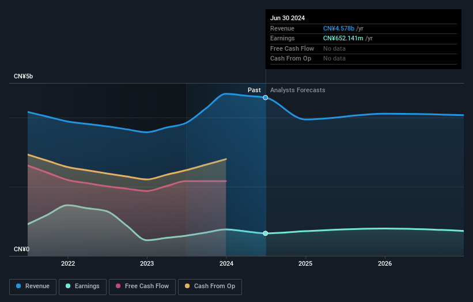Toggle the Revenue legend button
This screenshot has width=473, height=302.
33,286
